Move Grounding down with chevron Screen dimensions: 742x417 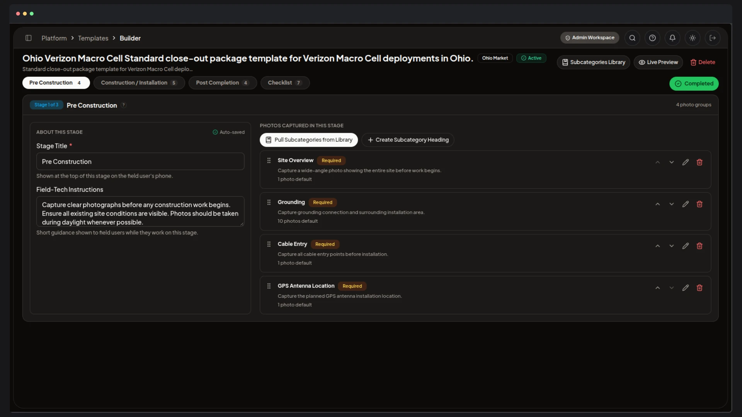click(x=672, y=204)
